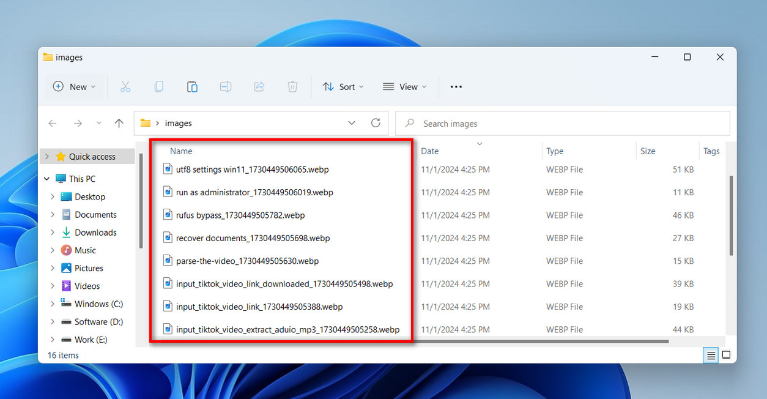Select input_tiktok_video_link_downloaded_1730449505498.webp file
Viewport: 767px width, 399px height.
pyautogui.click(x=284, y=284)
